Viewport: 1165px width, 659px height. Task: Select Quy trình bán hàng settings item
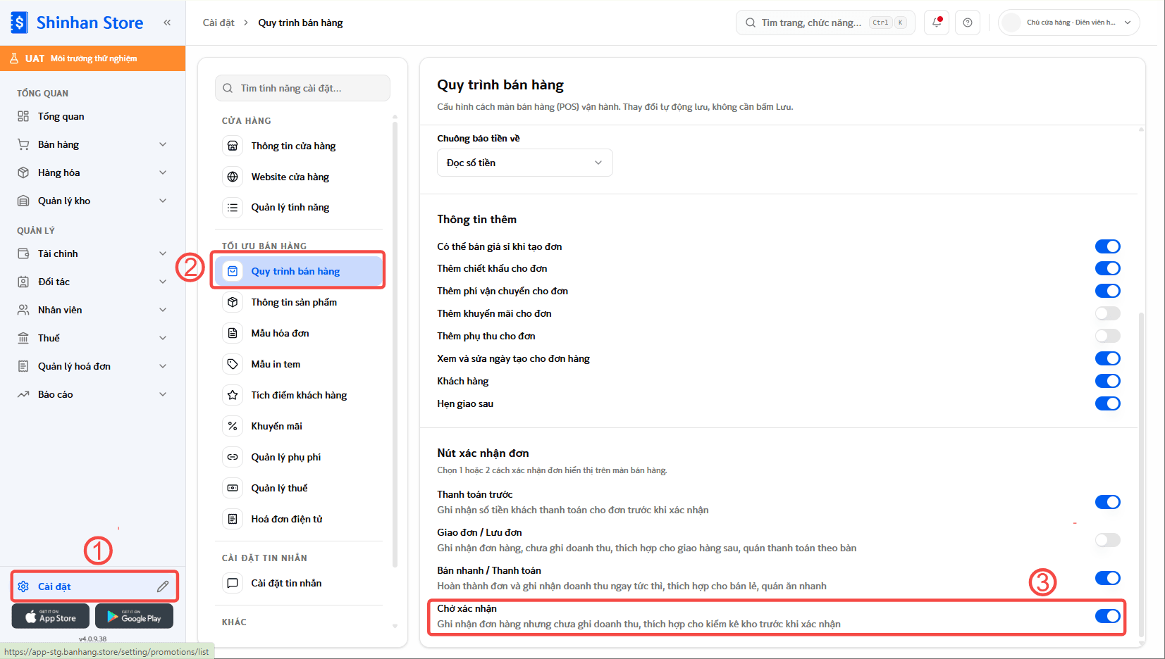299,271
